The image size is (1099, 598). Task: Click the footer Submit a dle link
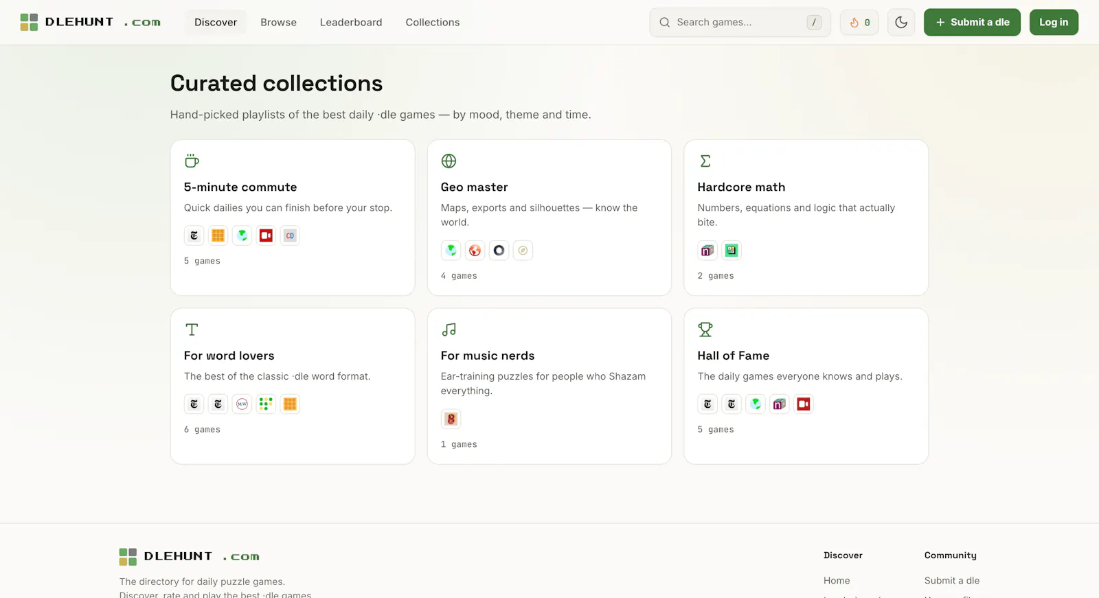tap(952, 581)
